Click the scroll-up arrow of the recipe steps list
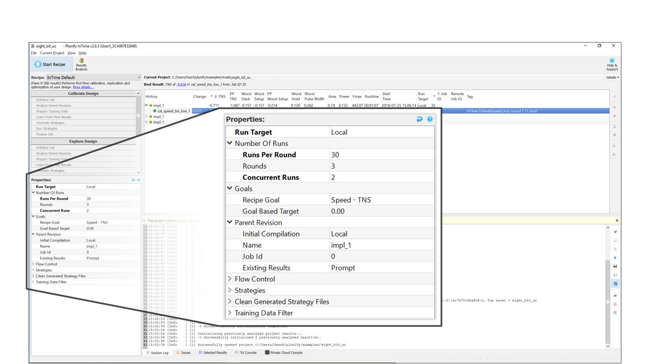The image size is (648, 364). coord(138,93)
